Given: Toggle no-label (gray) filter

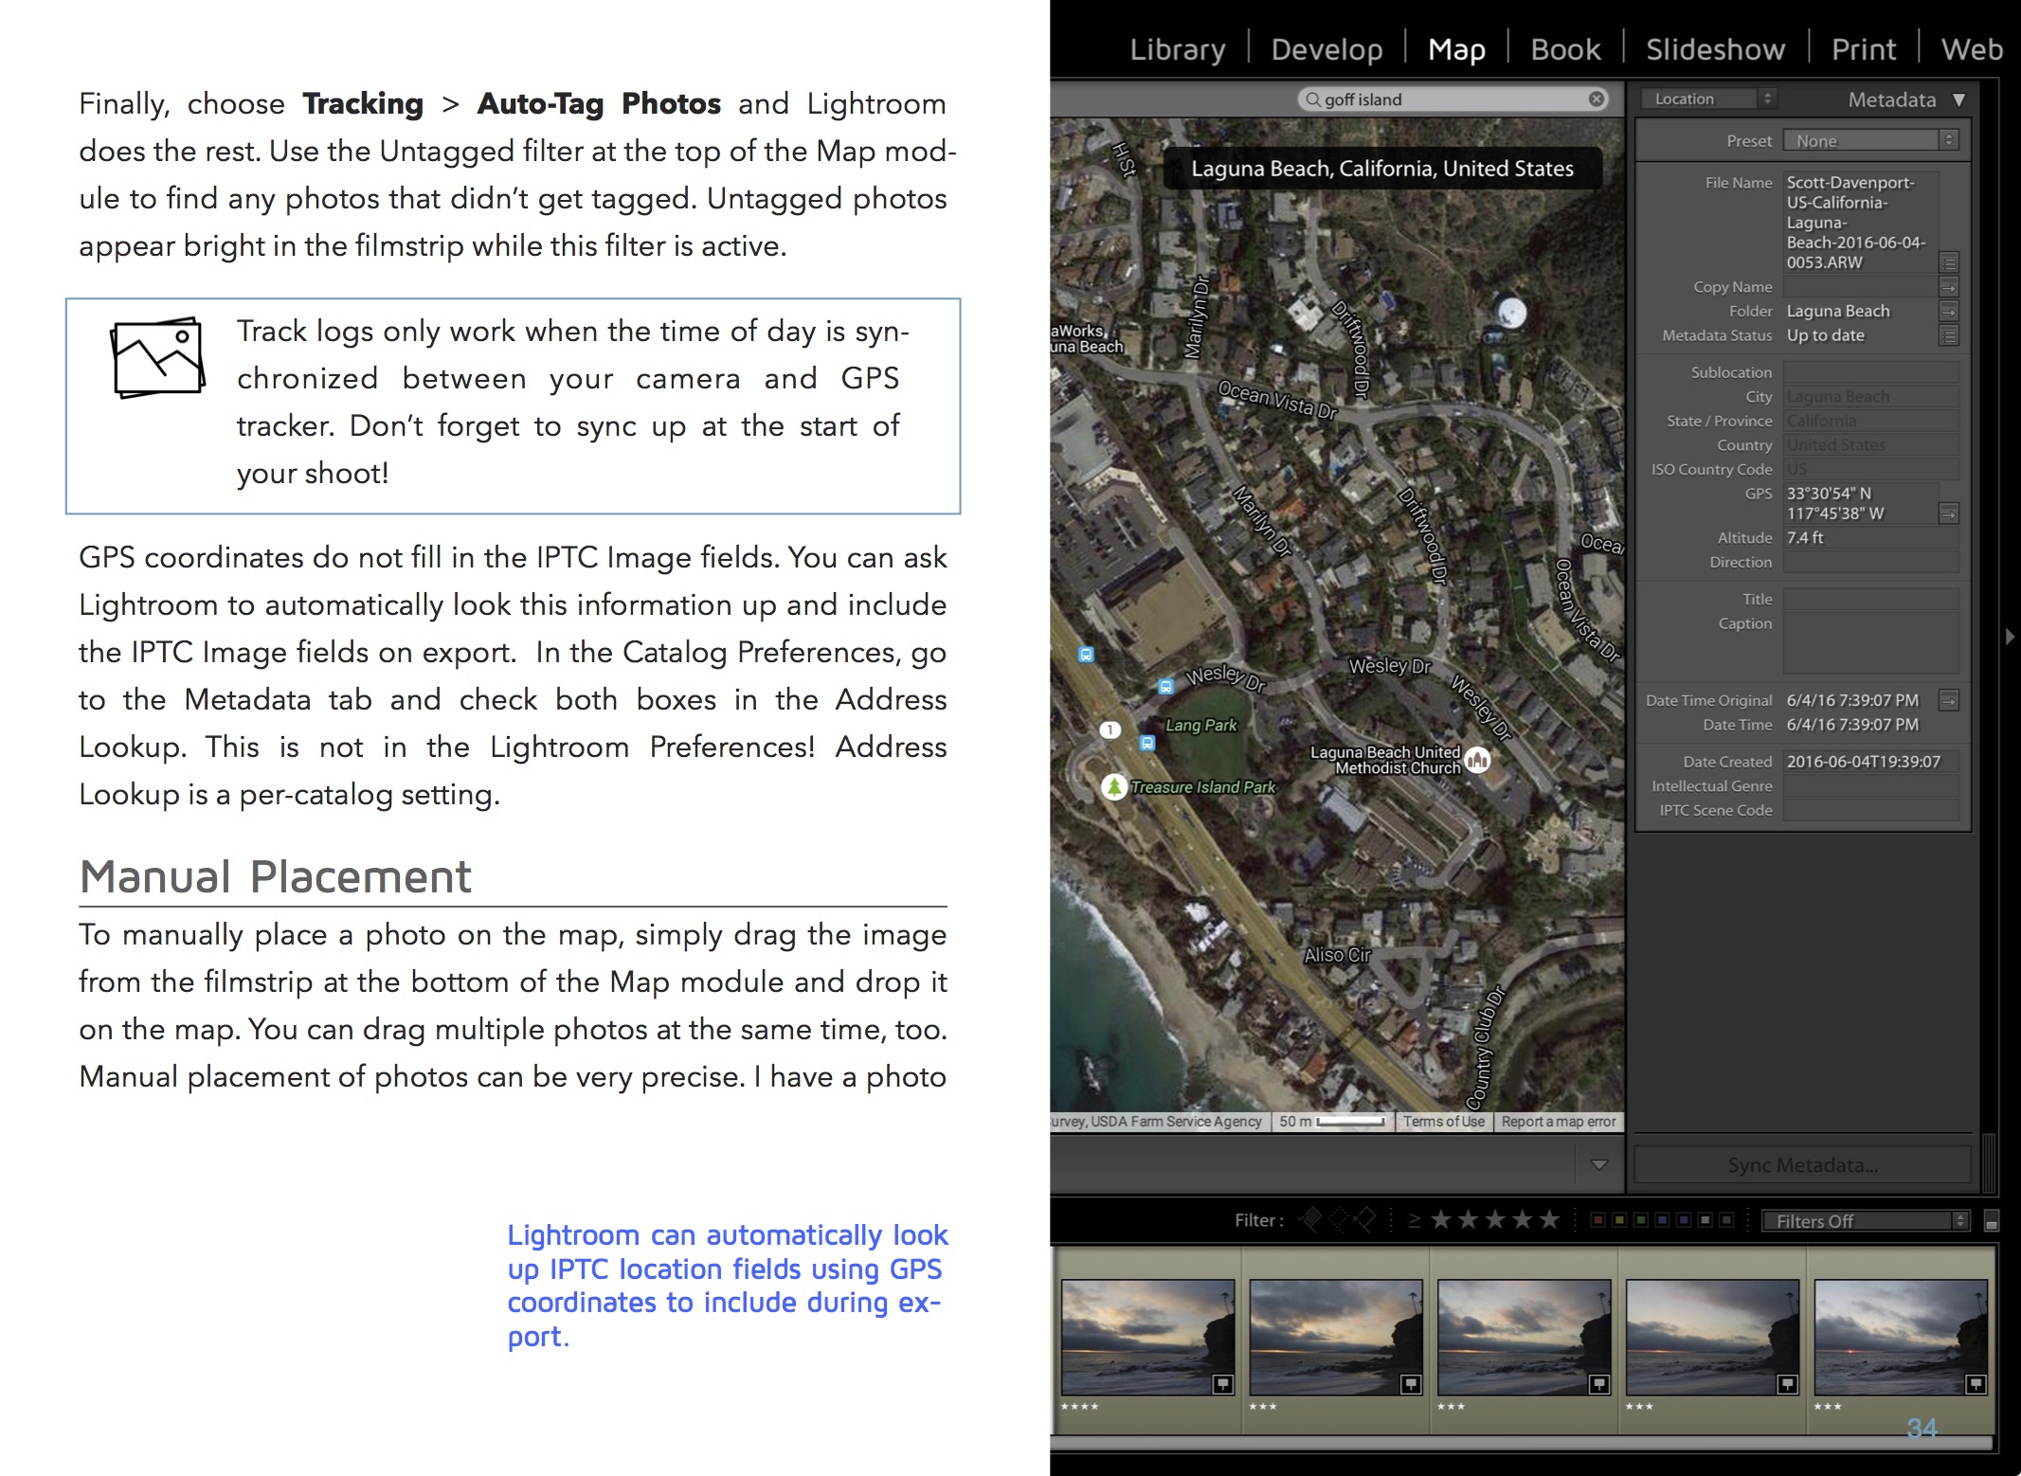Looking at the screenshot, I should tap(1726, 1220).
